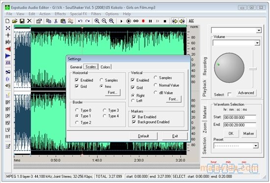The image size is (270, 183).
Task: Open file using the folder icon
Action: point(15,21)
